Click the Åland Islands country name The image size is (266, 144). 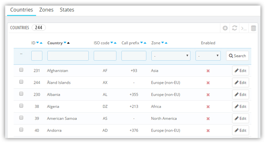coord(59,83)
